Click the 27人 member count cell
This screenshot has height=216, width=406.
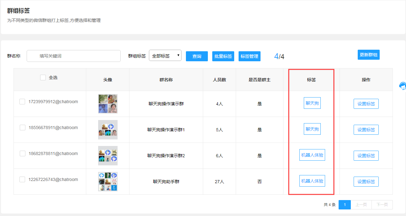tap(219, 182)
